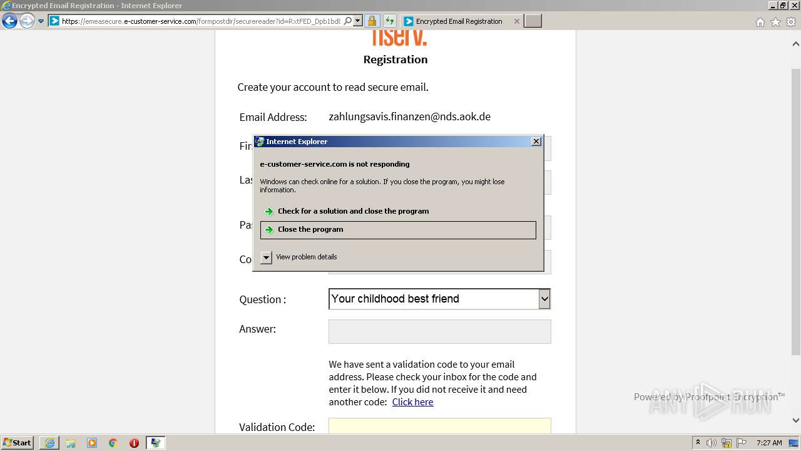Screen dimensions: 801x451
Task: Open the Windows Start menu
Action: [x=17, y=442]
